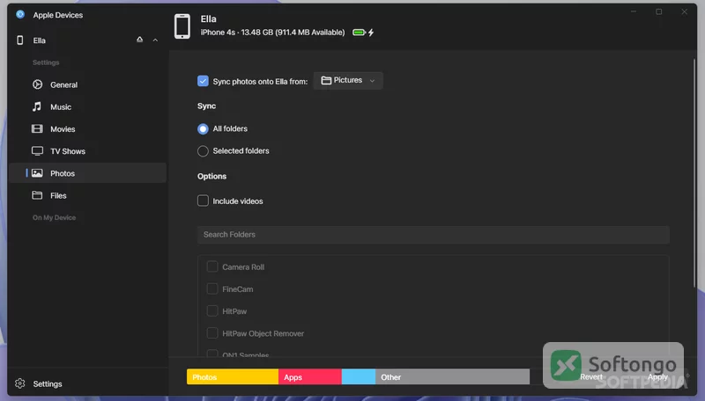Open Movies filmstrip icon in sidebar
705x401 pixels.
[x=37, y=128]
